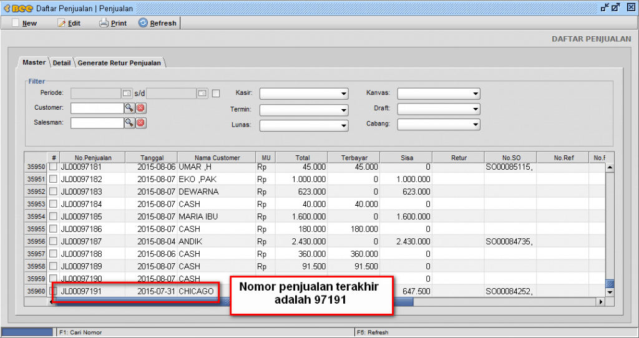Click the horizontal scrollbar right arrow
The height and width of the screenshot is (338, 639).
(x=601, y=302)
